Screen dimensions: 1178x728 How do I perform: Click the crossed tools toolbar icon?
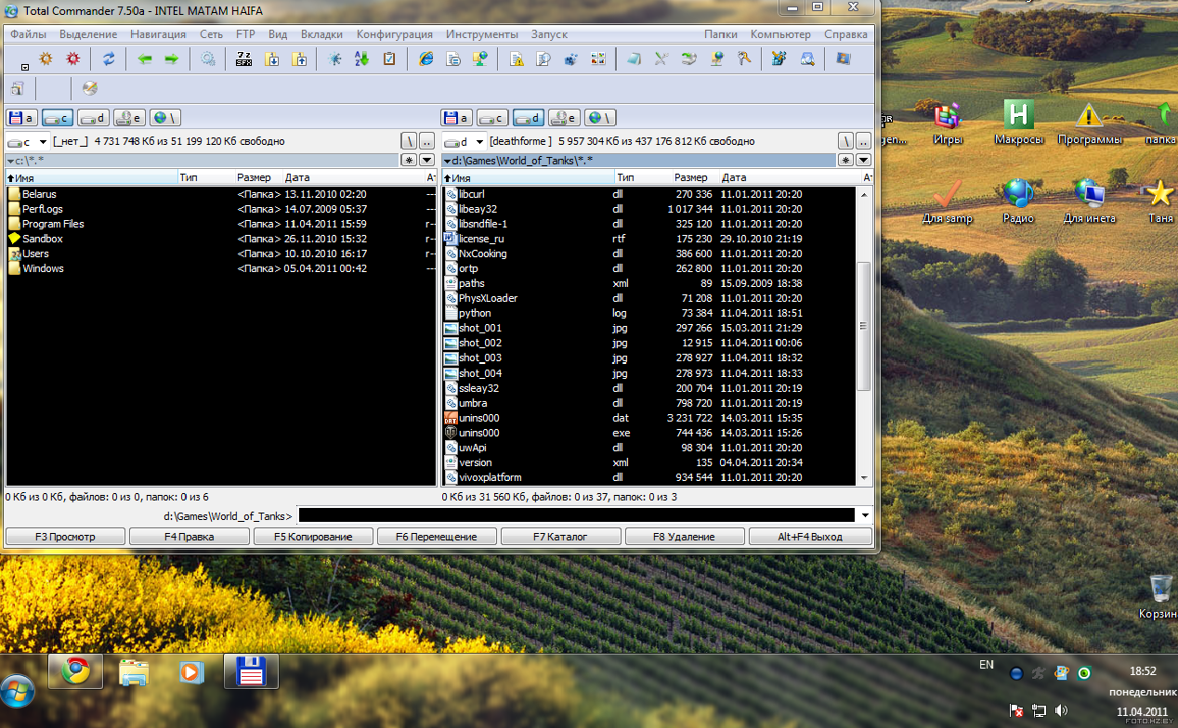point(661,58)
